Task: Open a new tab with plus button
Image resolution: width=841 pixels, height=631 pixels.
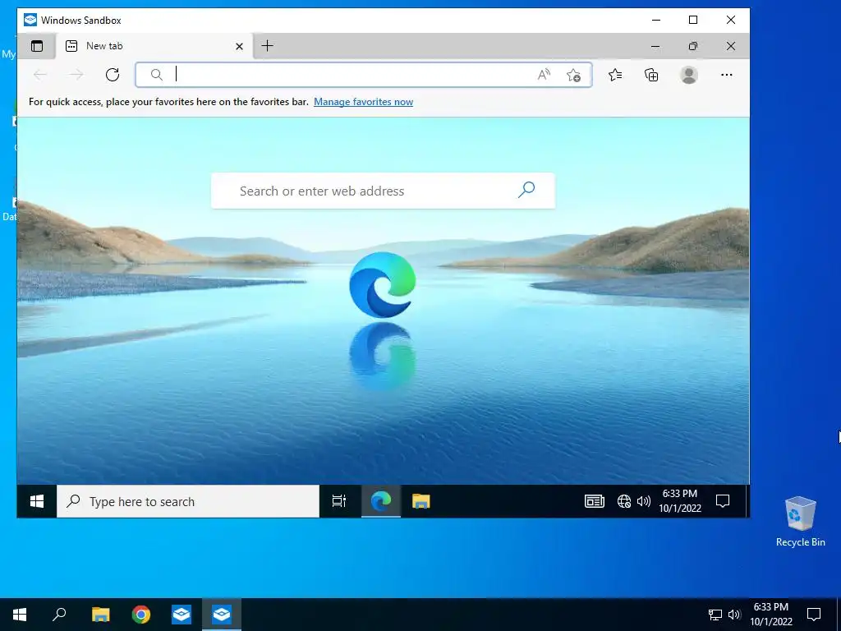Action: [x=267, y=46]
